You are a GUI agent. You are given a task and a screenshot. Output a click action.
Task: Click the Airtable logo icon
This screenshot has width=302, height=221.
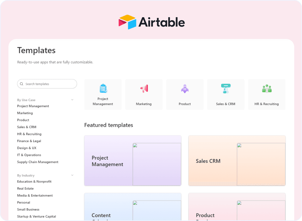pos(127,22)
